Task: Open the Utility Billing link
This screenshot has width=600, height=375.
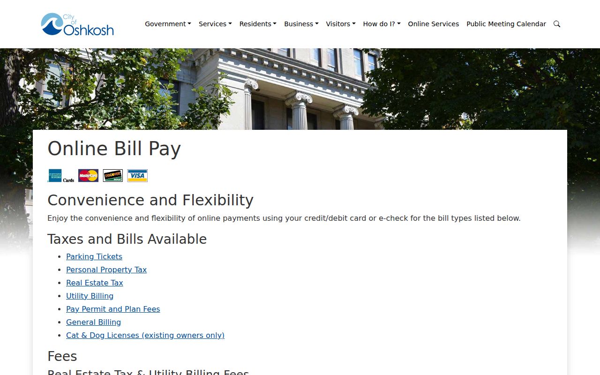Action: click(x=90, y=296)
